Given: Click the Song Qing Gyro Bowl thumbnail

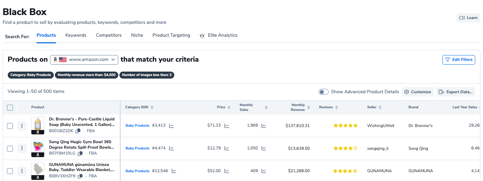Looking at the screenshot, I should 38,148.
